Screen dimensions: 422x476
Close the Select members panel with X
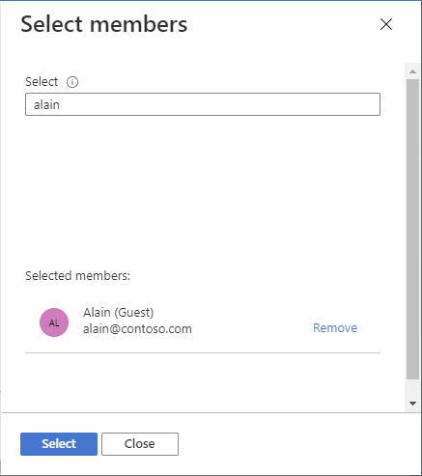(x=386, y=24)
